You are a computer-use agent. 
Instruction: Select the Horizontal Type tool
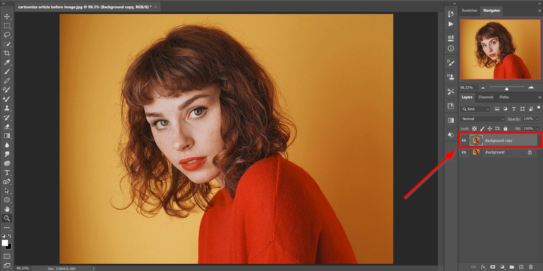[7, 172]
